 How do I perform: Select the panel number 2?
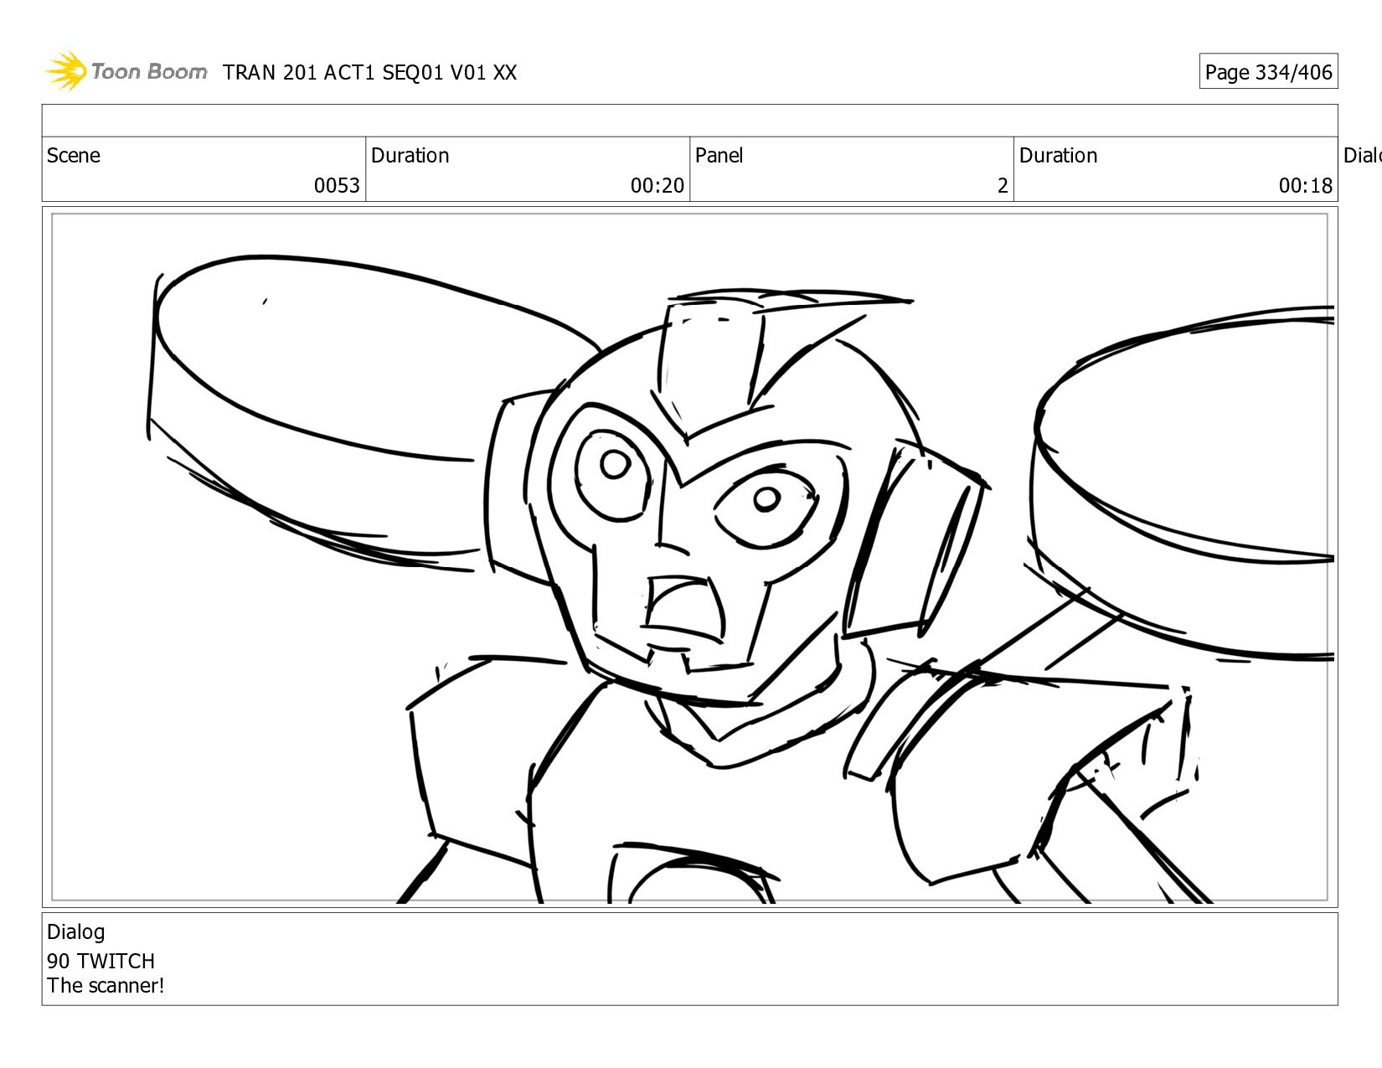pos(1003,185)
